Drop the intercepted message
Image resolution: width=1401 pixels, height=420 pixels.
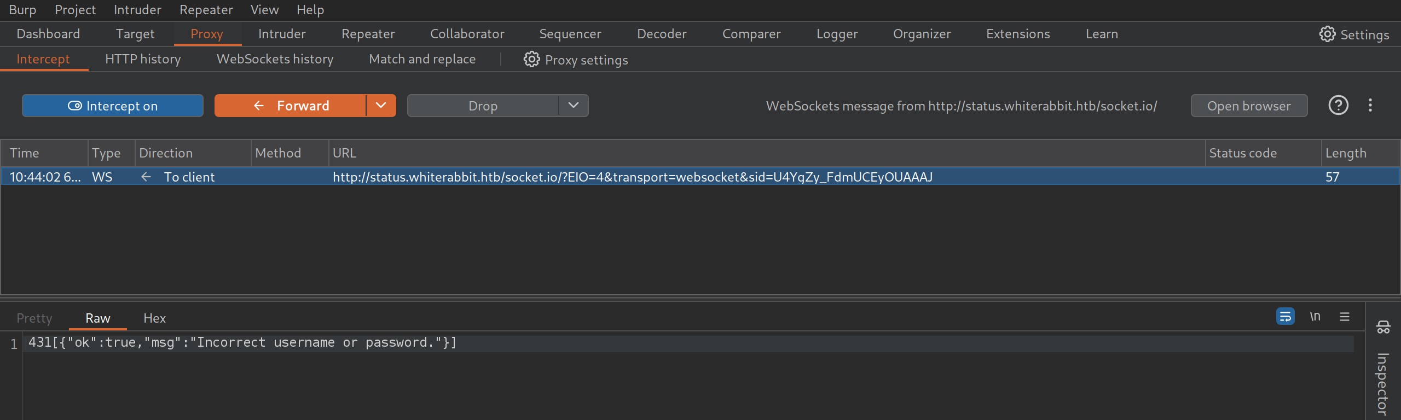[x=483, y=106]
